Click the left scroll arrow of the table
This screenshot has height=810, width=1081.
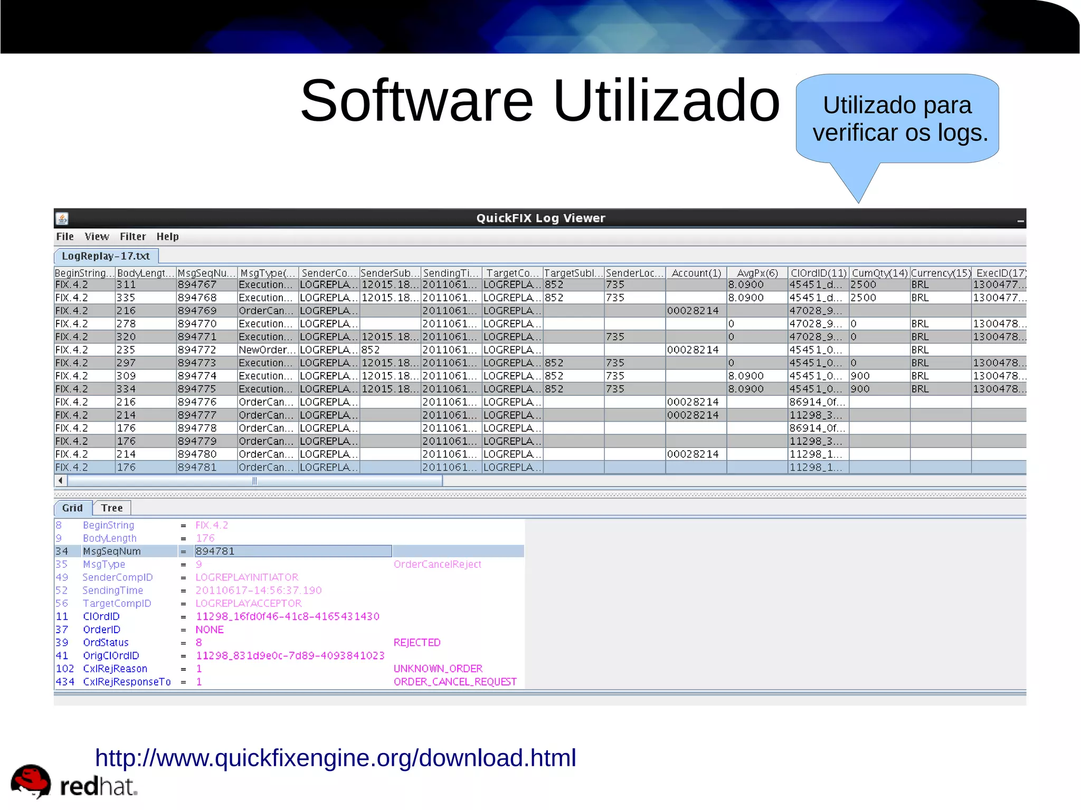coord(61,481)
